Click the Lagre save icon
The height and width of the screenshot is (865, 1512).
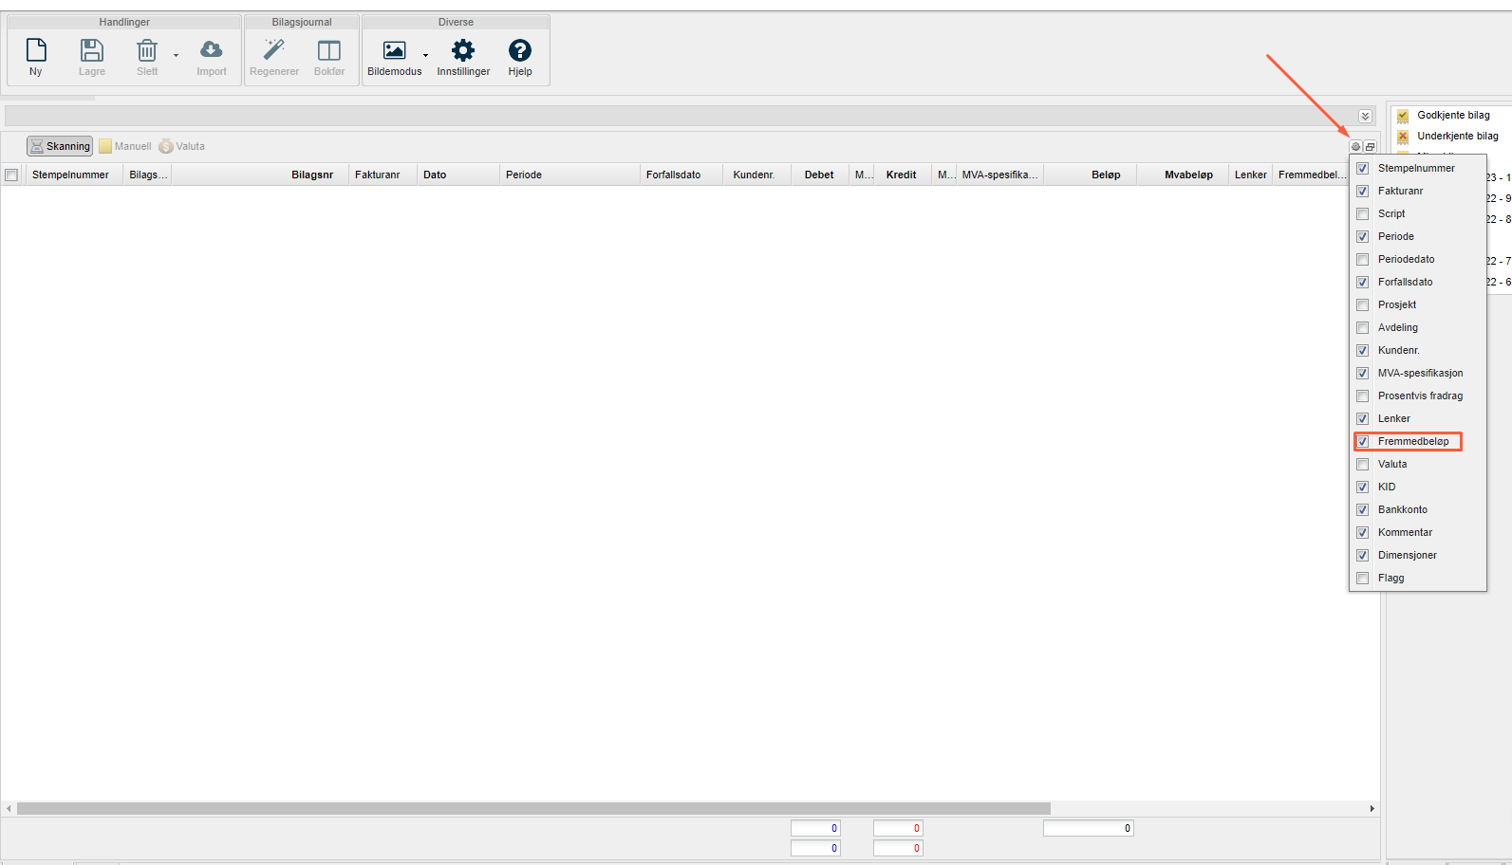point(92,50)
